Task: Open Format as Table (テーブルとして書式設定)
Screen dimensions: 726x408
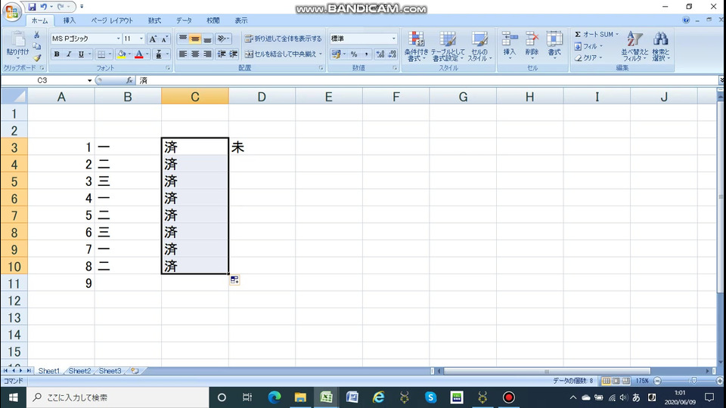Action: click(448, 46)
